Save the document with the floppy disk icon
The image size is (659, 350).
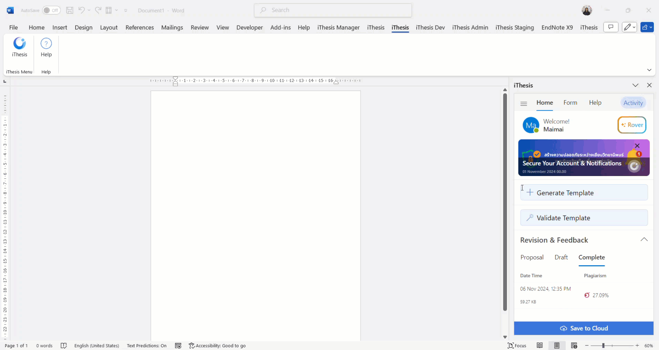pos(70,10)
